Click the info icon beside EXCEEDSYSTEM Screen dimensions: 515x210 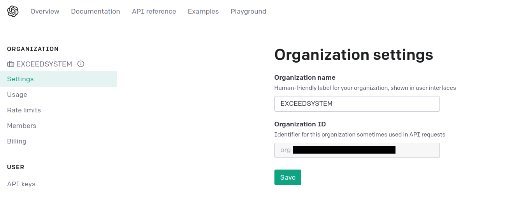click(x=81, y=64)
